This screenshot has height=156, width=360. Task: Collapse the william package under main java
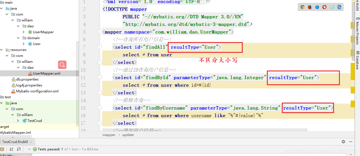13,20
